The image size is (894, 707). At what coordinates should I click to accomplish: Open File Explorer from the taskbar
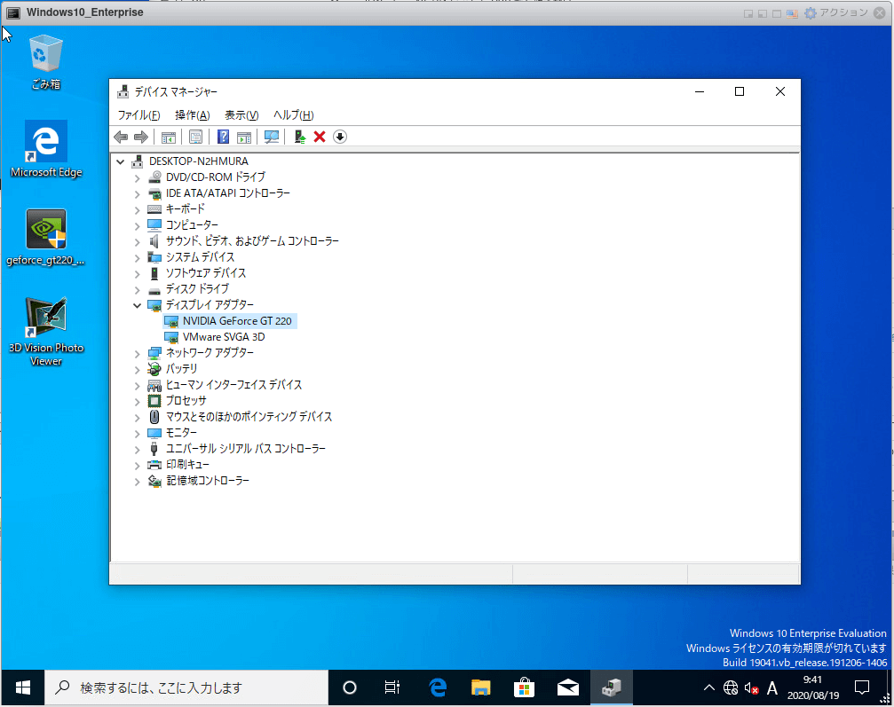480,687
